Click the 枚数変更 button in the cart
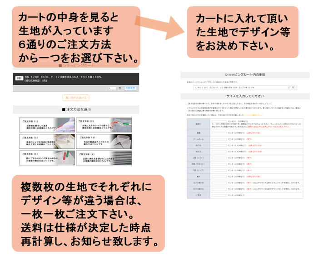 click(131, 88)
